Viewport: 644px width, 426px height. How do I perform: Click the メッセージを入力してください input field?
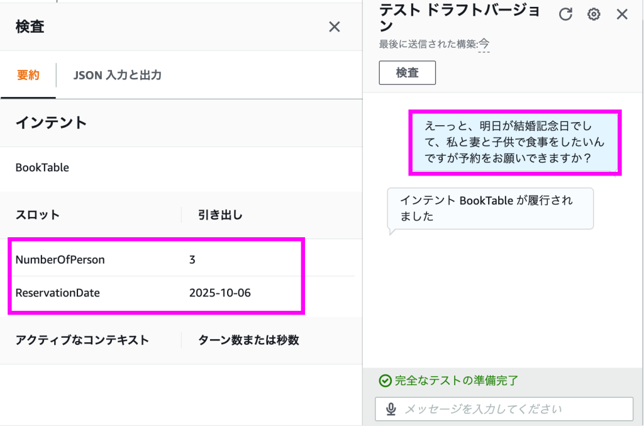[504, 409]
